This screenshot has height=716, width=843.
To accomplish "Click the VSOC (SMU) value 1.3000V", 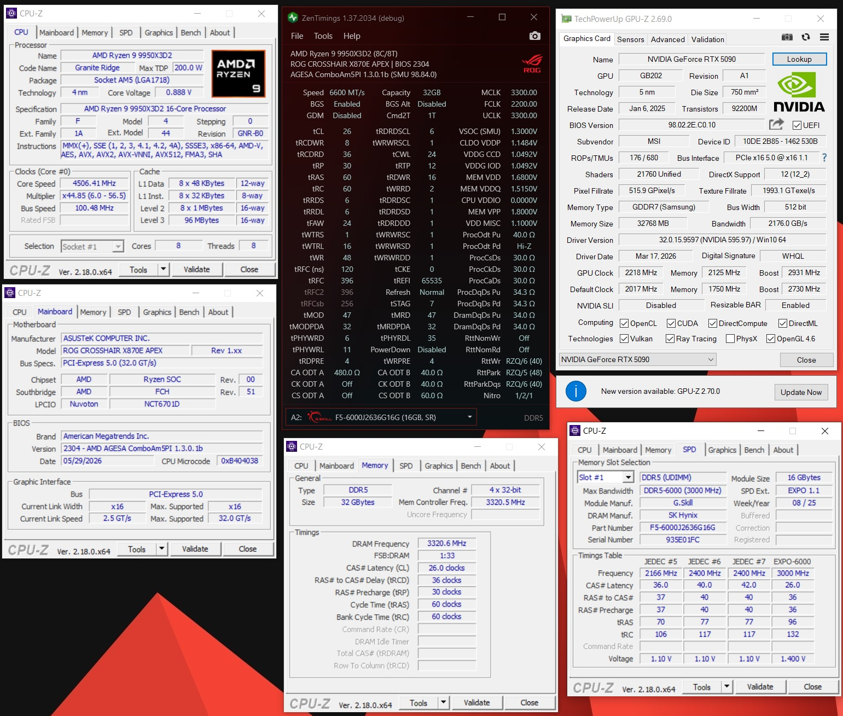I will pos(524,131).
